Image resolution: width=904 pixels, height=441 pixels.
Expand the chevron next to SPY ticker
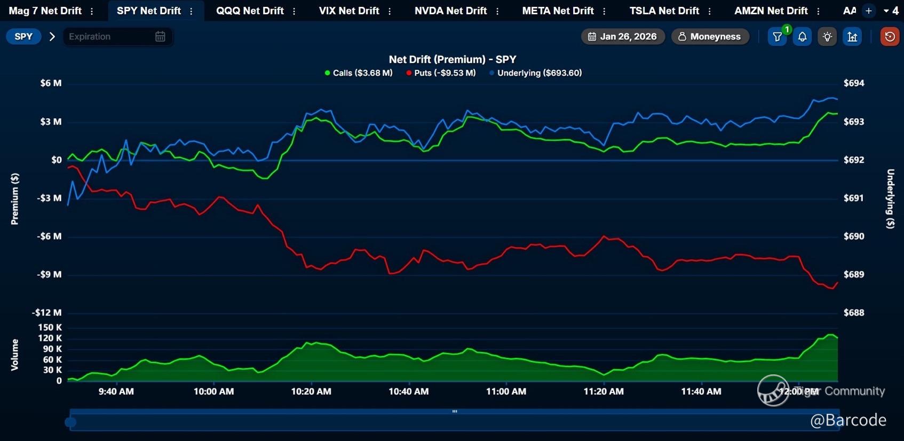click(52, 37)
